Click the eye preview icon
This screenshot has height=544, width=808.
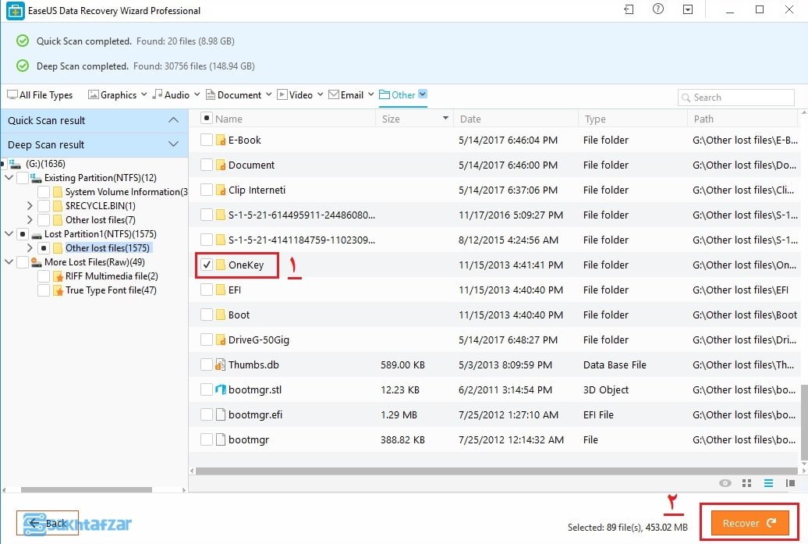[x=725, y=483]
